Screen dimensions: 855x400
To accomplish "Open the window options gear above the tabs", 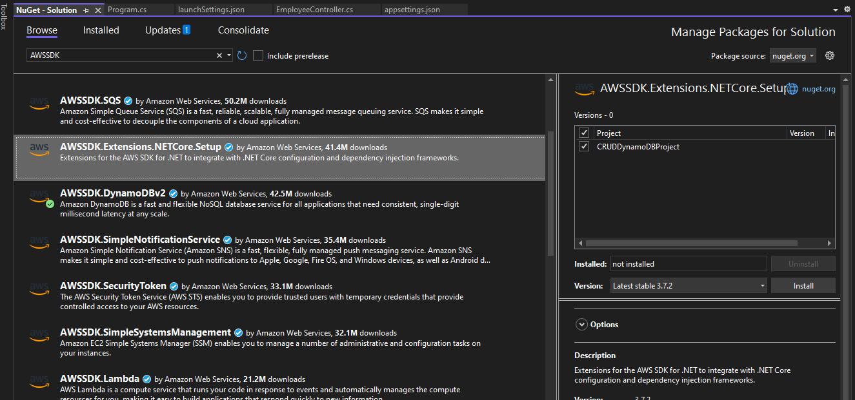I will tap(847, 10).
